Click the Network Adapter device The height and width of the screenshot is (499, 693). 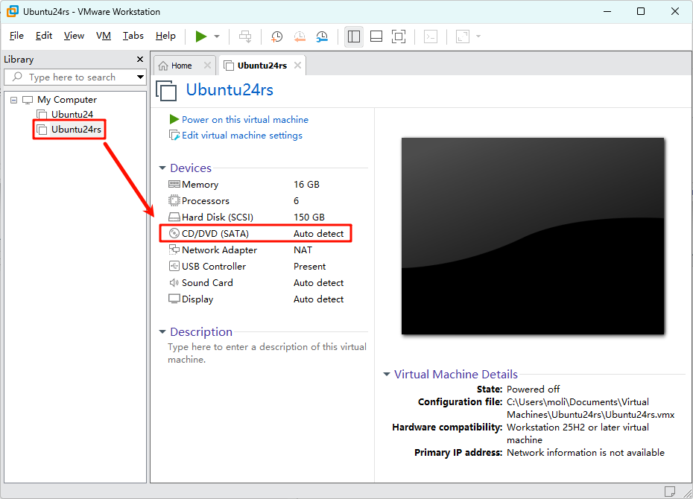click(x=256, y=250)
